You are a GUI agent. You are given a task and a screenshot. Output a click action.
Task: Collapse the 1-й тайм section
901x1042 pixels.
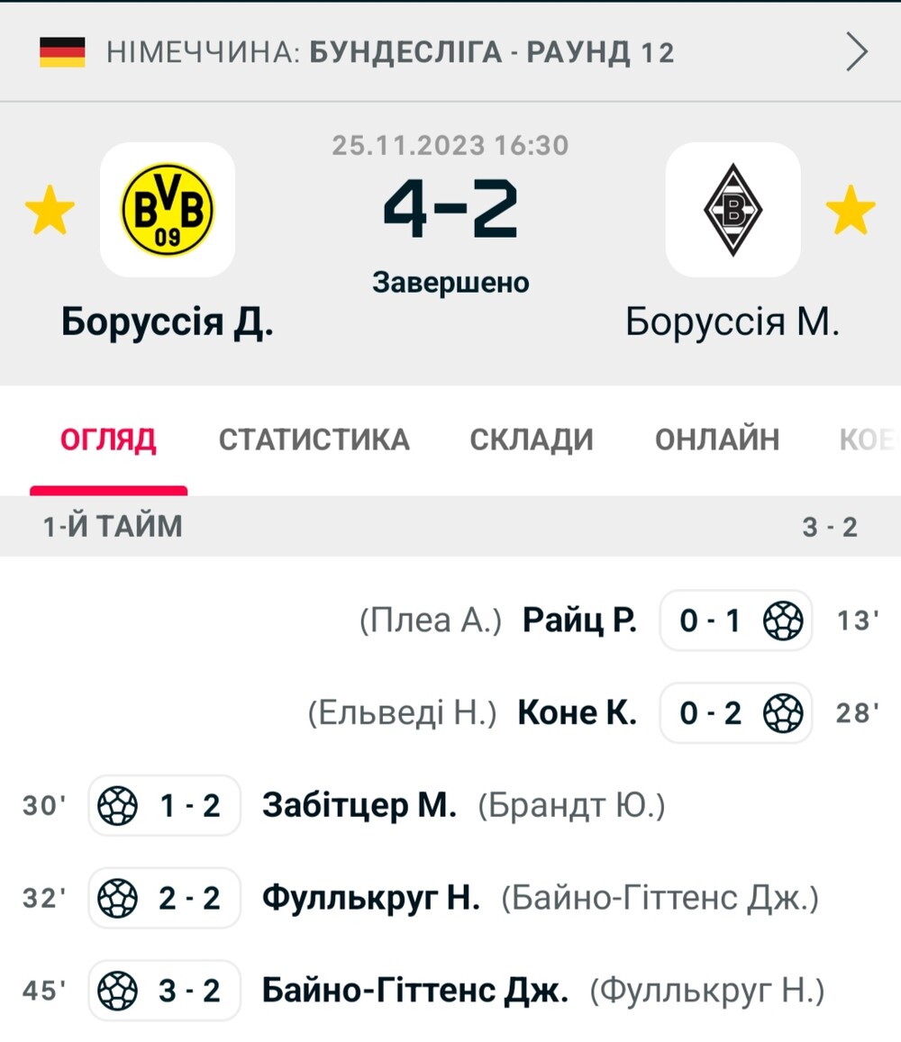point(450,526)
